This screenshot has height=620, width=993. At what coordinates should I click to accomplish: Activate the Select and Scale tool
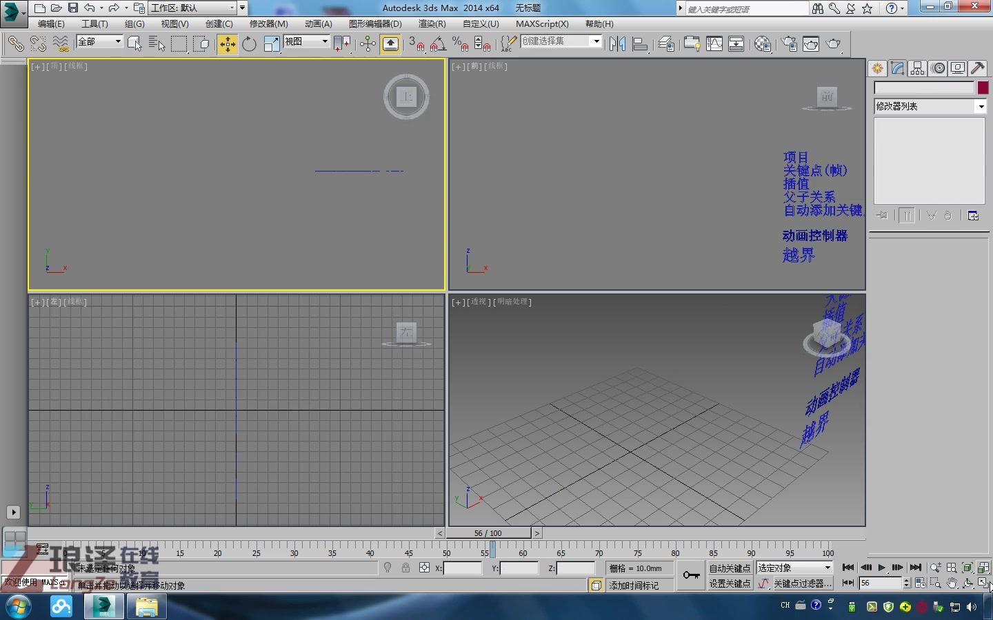pos(272,44)
